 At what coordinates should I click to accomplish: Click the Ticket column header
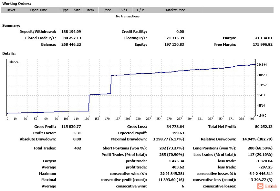point(11,10)
